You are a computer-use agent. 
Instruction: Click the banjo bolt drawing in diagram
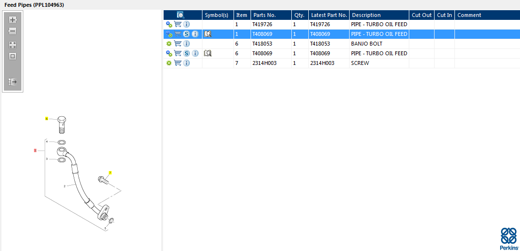pyautogui.click(x=62, y=125)
